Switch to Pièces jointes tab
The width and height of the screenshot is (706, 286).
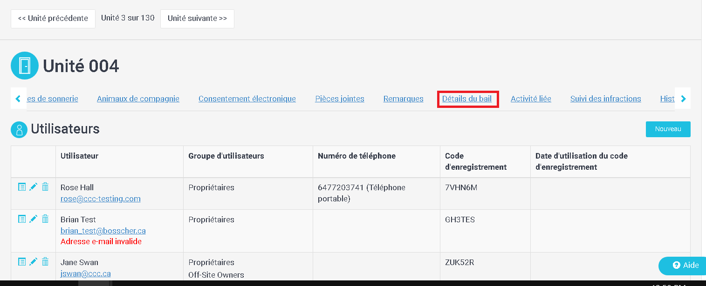tap(340, 99)
